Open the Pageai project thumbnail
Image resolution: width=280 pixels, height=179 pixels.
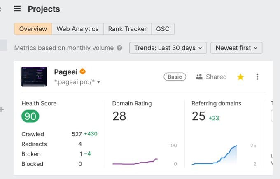tap(34, 77)
